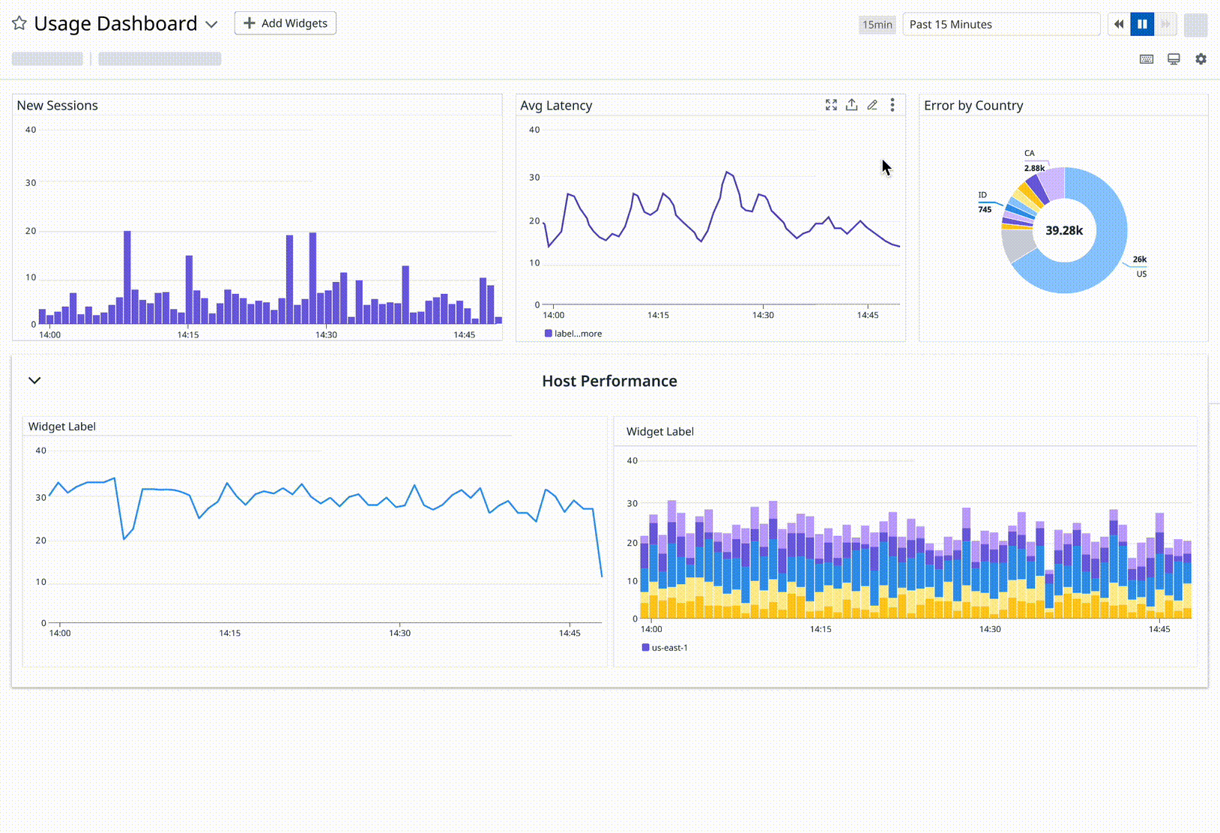
Task: Open Avg Latency more options menu
Action: (893, 105)
